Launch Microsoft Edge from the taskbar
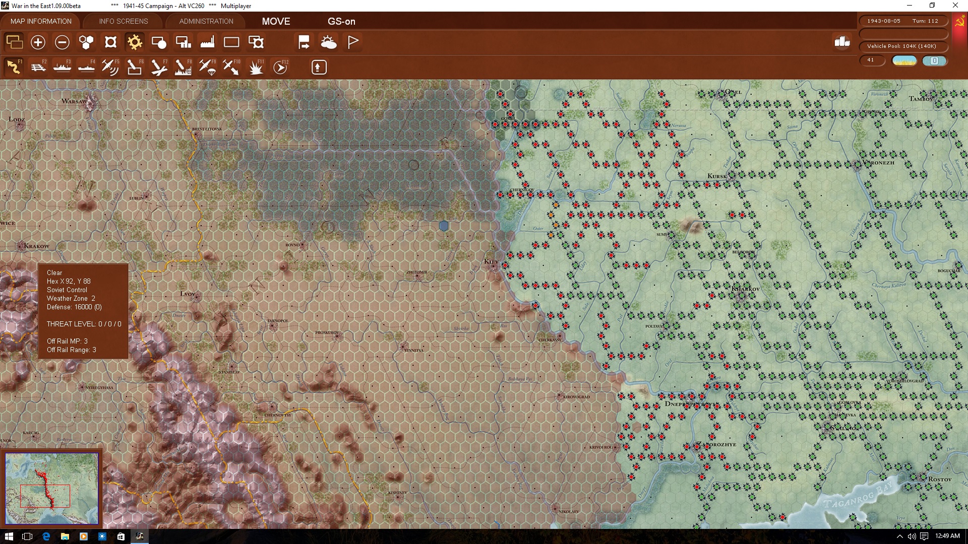The height and width of the screenshot is (544, 968). click(46, 536)
